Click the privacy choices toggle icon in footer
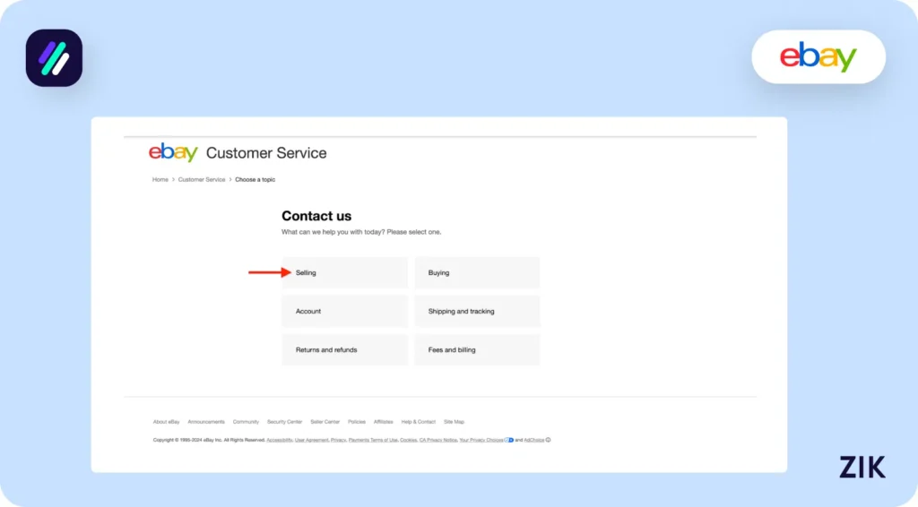Screen dimensions: 918x507 pos(509,440)
